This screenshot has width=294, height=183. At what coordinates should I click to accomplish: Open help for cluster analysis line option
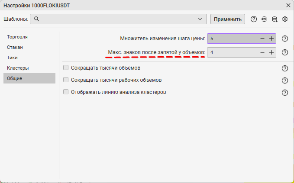[x=285, y=93]
